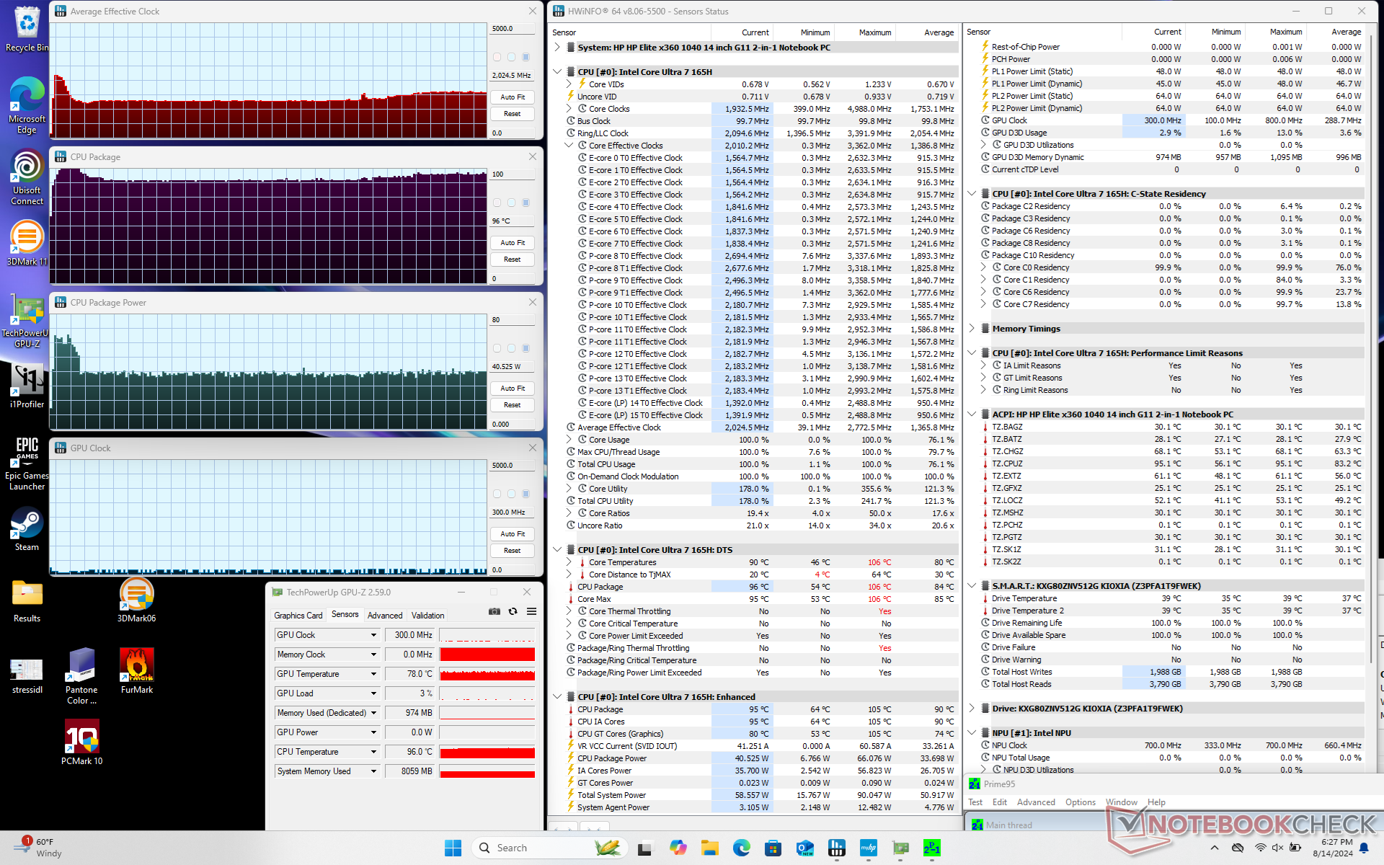Click Auto Fit in Average Effective Clock graph

pos(513,97)
